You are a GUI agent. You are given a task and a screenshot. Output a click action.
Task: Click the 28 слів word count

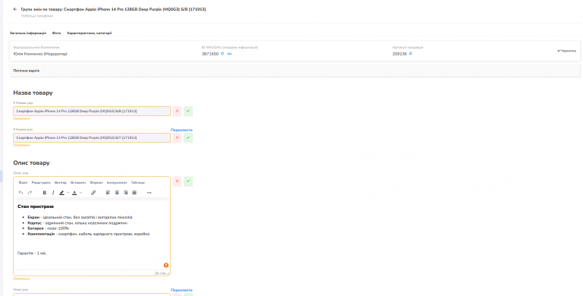coord(160,273)
